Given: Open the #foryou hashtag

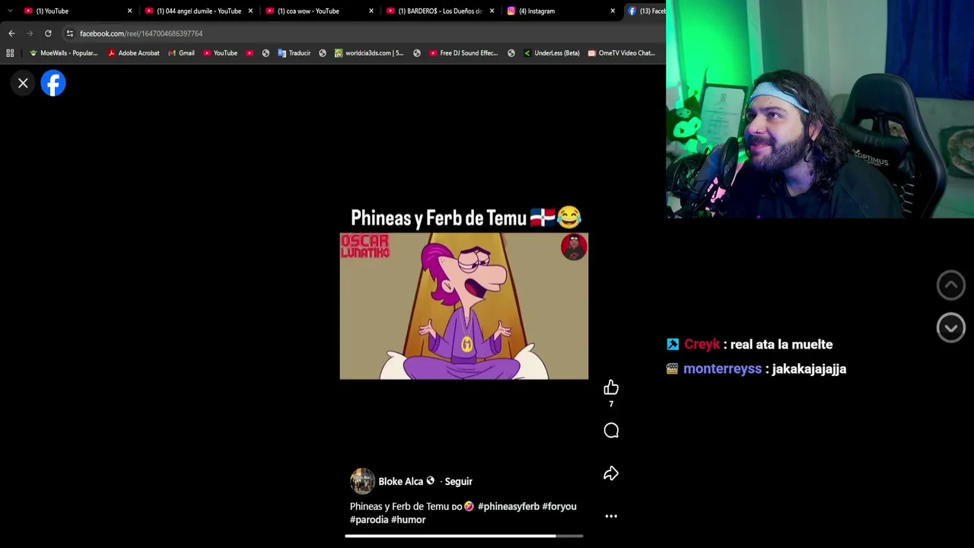Looking at the screenshot, I should point(559,506).
